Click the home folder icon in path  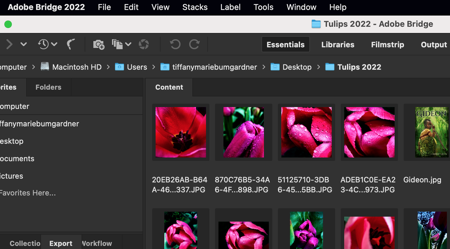[x=165, y=67]
